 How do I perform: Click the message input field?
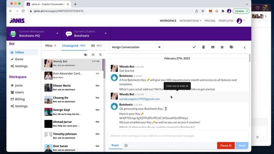tap(178, 136)
